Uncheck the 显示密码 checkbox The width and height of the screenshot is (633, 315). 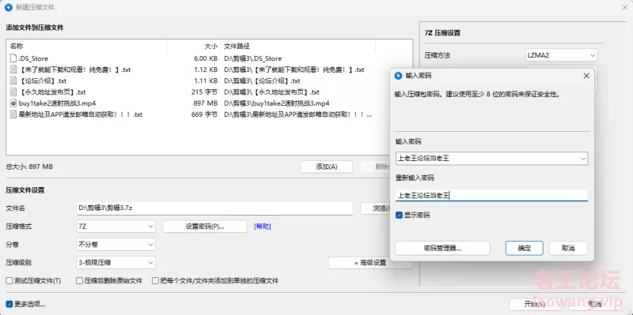pos(399,215)
